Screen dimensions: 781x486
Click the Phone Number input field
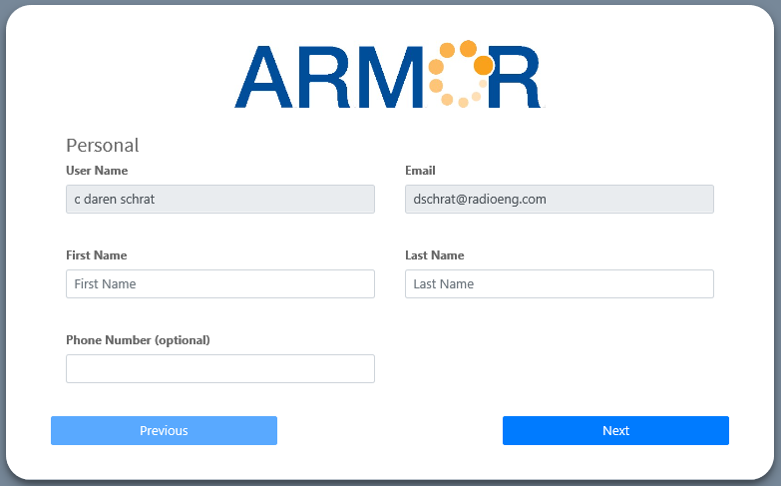point(220,369)
